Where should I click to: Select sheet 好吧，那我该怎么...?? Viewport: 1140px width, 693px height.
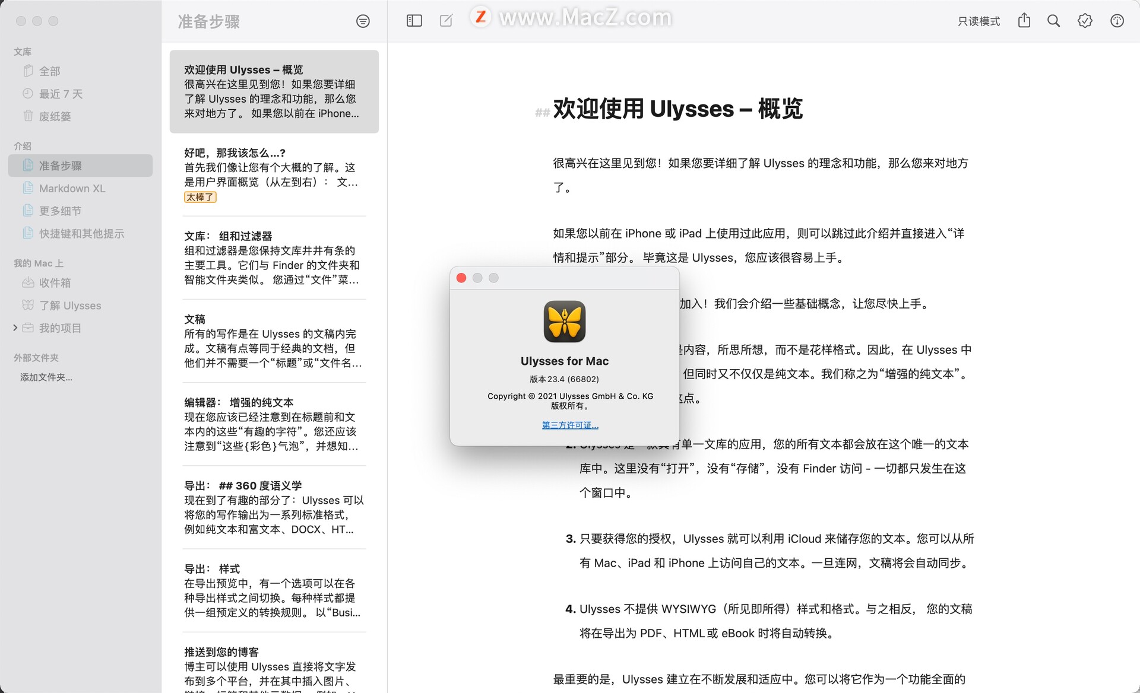pos(274,175)
